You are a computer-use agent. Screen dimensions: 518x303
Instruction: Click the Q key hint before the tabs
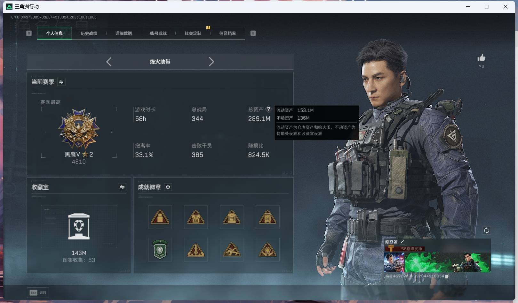[x=29, y=33]
